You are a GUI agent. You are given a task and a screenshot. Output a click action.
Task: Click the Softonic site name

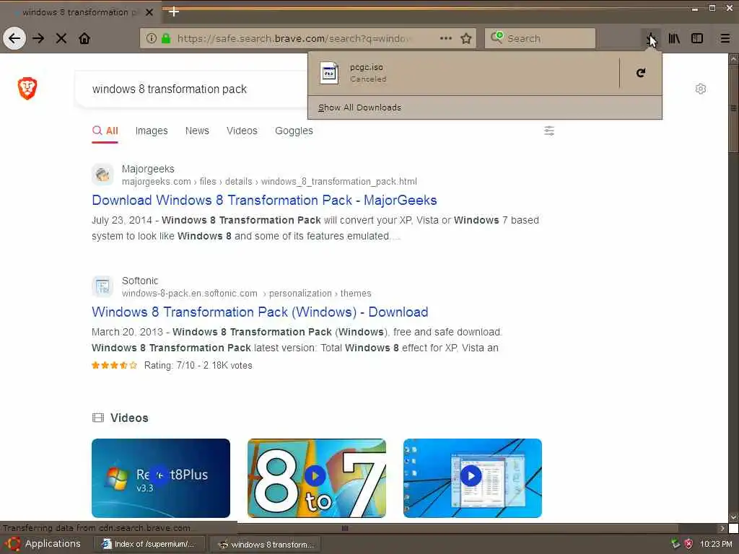point(140,281)
